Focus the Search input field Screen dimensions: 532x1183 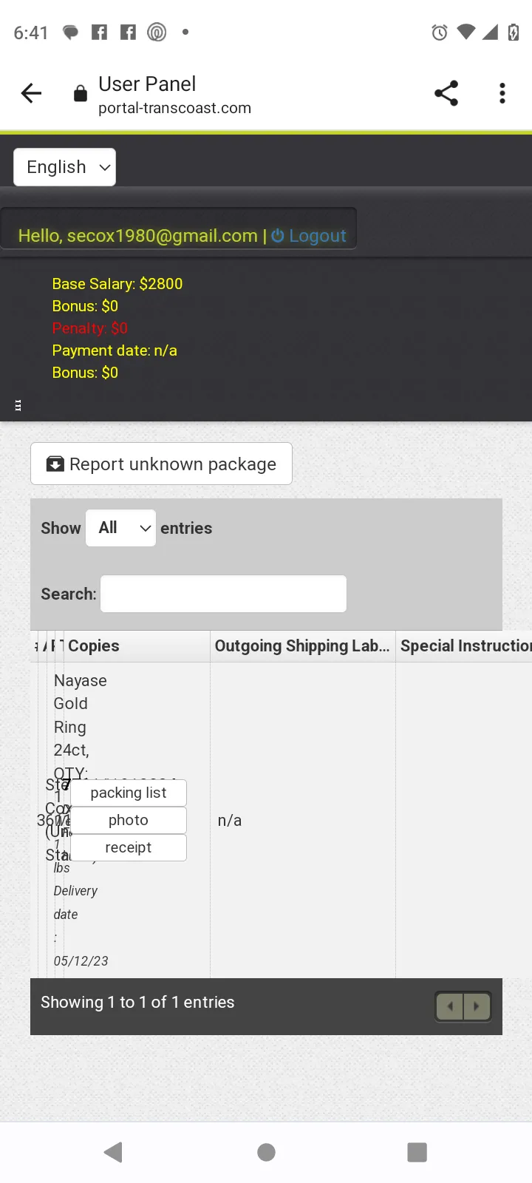pyautogui.click(x=223, y=594)
